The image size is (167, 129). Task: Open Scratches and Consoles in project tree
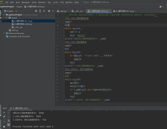tap(19, 36)
